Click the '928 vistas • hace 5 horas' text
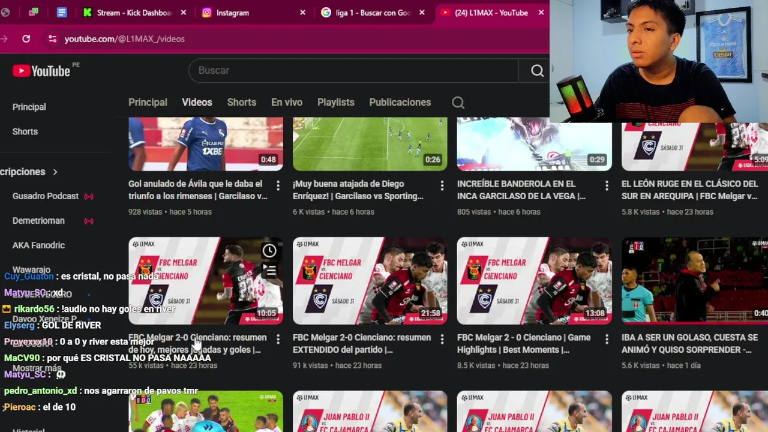This screenshot has width=768, height=432. click(170, 212)
